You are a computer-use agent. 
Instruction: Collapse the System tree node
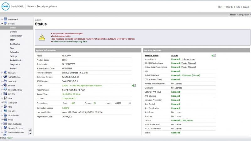click(x=2, y=24)
